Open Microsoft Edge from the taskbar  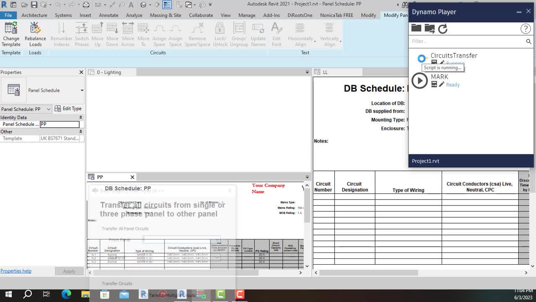coord(66,294)
